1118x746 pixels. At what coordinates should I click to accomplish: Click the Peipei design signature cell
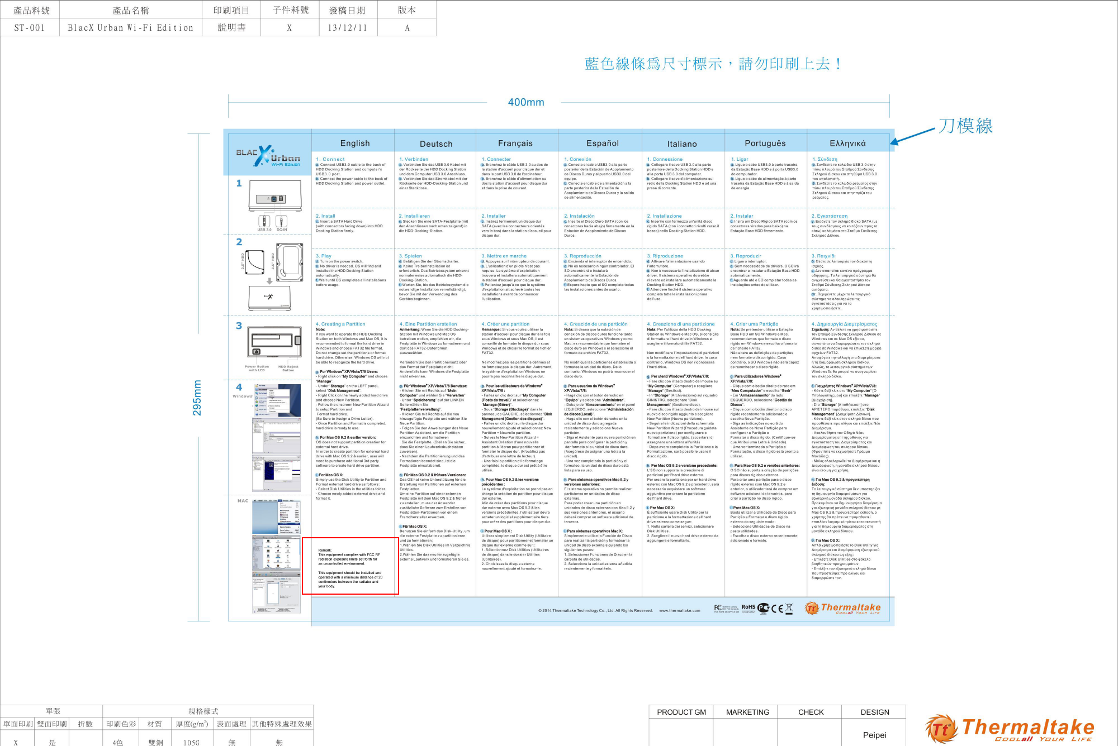click(x=874, y=735)
